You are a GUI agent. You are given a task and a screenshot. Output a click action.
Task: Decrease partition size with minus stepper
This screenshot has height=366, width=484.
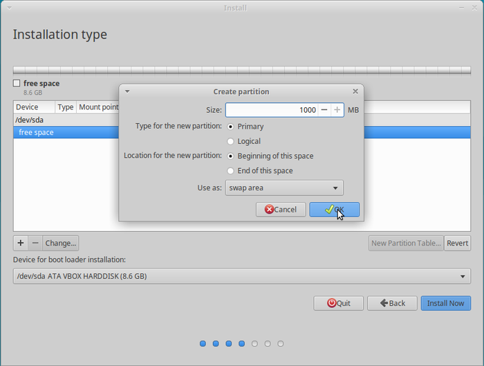tap(324, 110)
